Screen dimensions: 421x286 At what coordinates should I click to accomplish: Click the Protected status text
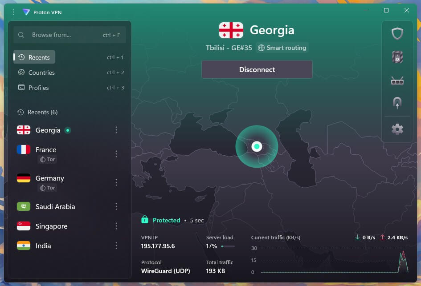tap(167, 220)
